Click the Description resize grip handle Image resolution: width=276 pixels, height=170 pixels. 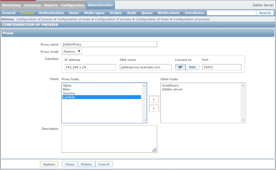154,150
